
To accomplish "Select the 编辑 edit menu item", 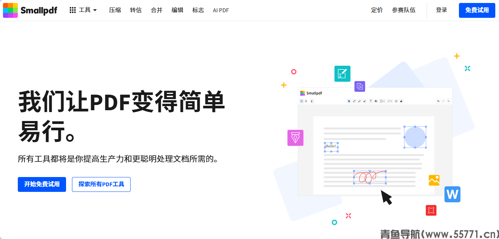I will pyautogui.click(x=177, y=10).
